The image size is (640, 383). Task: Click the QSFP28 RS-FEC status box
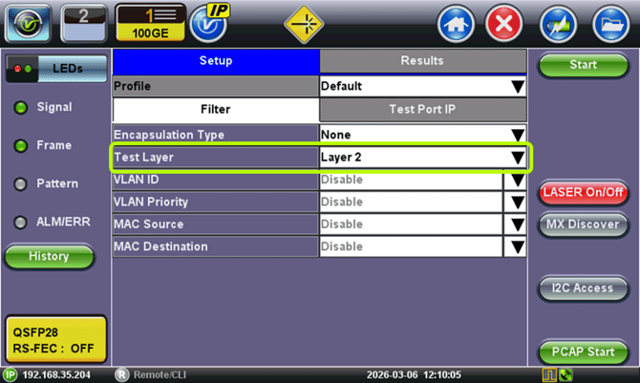(53, 340)
